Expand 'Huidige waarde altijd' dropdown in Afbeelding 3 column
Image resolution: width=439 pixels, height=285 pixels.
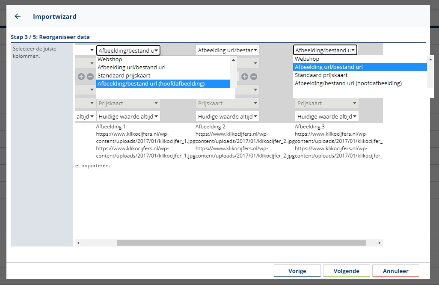point(327,116)
